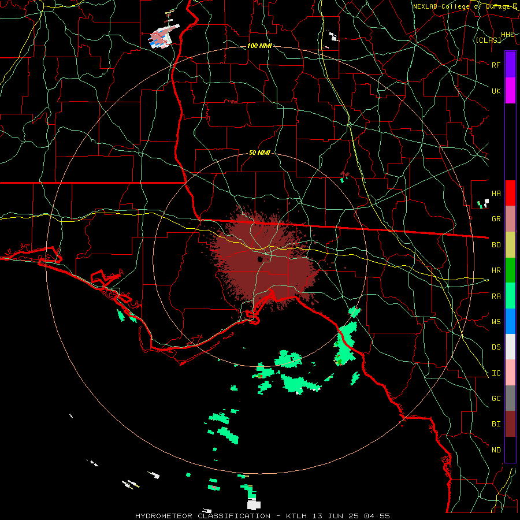Click the HR legend label
This screenshot has height=520, width=520.
(x=496, y=270)
